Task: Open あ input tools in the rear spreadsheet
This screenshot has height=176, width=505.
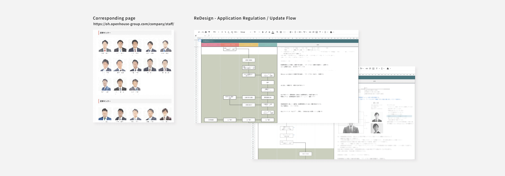Action: 388,69
